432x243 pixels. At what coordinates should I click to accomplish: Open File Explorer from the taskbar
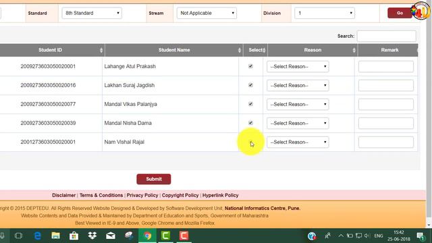click(x=55, y=236)
